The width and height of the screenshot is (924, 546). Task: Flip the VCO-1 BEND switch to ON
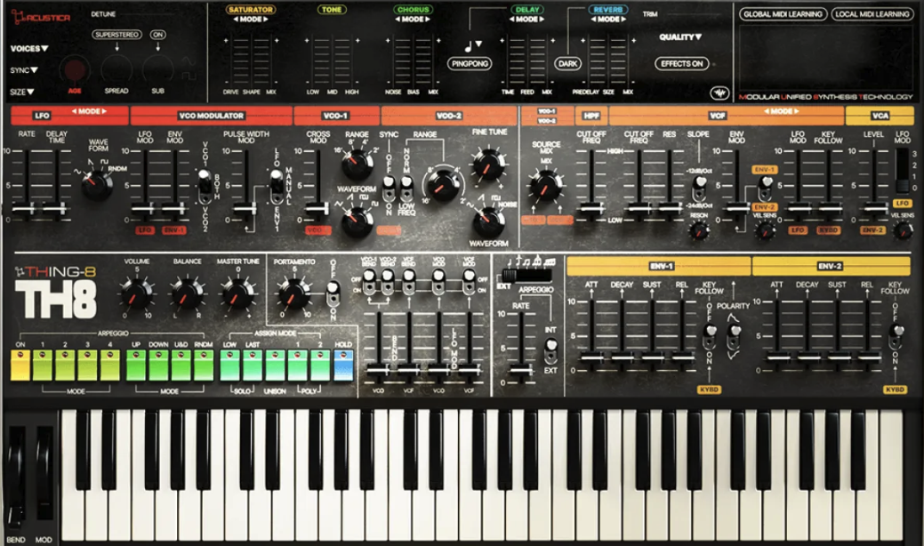tap(370, 286)
